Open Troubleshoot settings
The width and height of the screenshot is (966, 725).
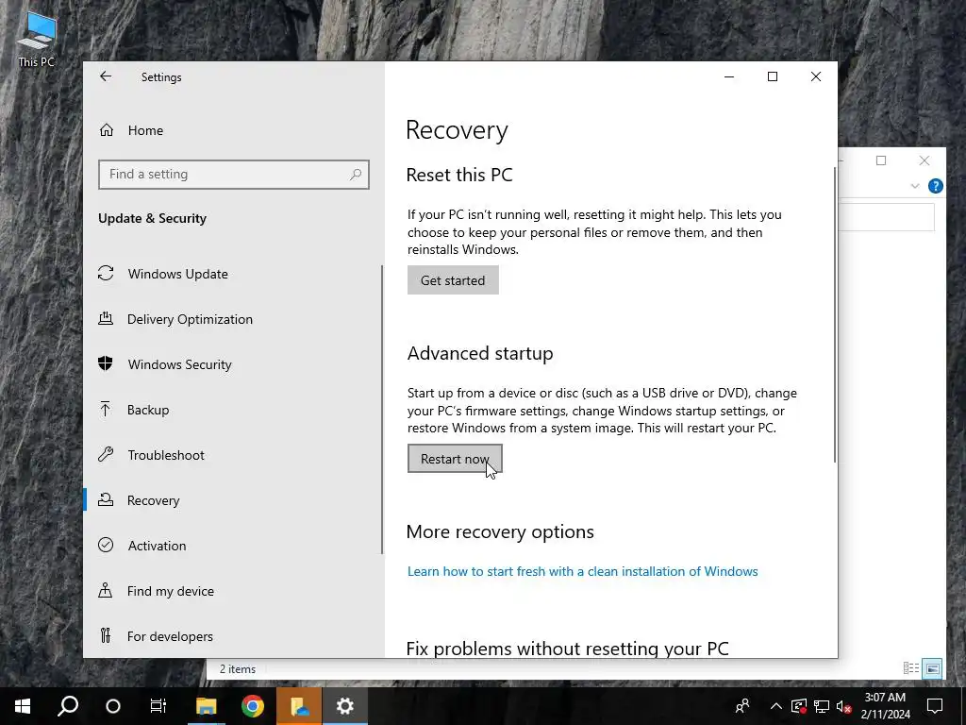[166, 455]
